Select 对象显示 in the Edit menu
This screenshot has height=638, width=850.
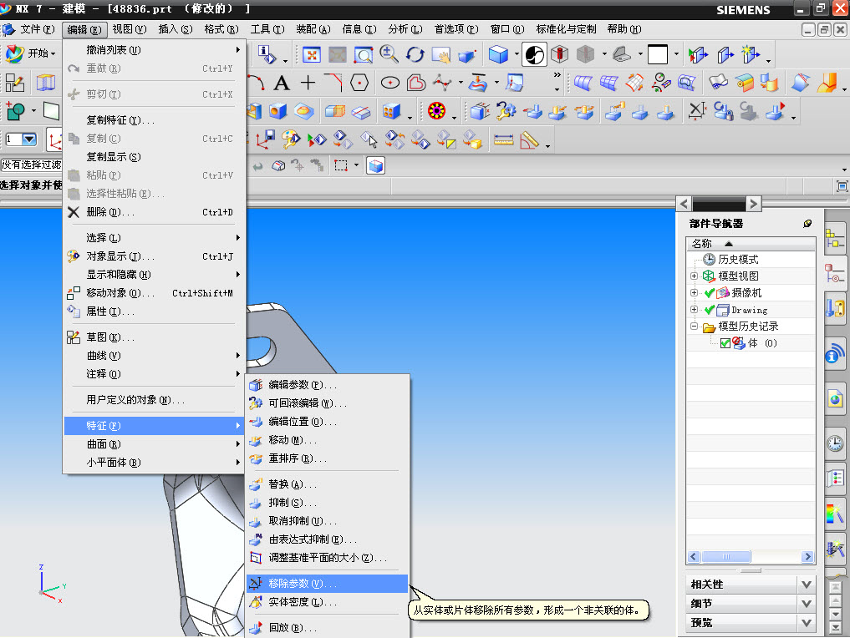pos(154,256)
